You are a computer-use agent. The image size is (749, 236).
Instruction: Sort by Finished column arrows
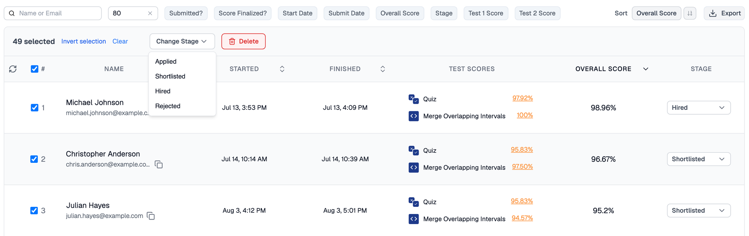tap(383, 69)
